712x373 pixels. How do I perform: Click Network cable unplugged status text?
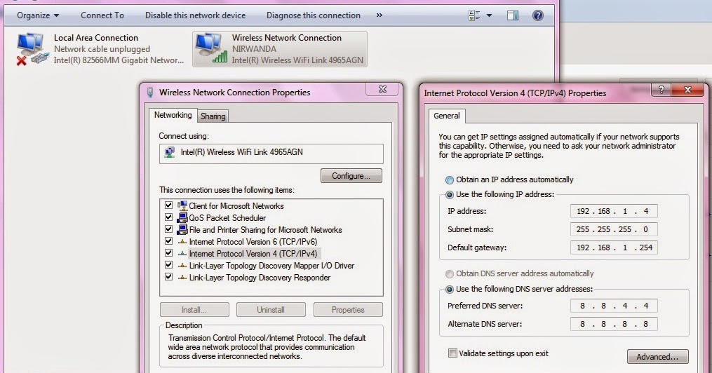point(102,49)
